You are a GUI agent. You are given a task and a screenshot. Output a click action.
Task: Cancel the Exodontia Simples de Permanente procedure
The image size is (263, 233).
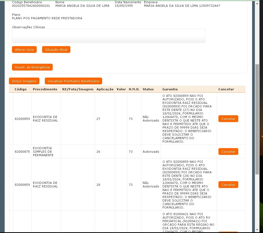click(x=228, y=152)
